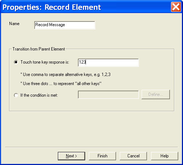Click the Properties: Record Element title bar
Image resolution: width=183 pixels, height=165 pixels.
[x=85, y=7]
